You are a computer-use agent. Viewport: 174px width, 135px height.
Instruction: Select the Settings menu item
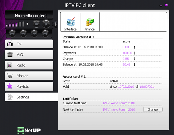pos(31,97)
